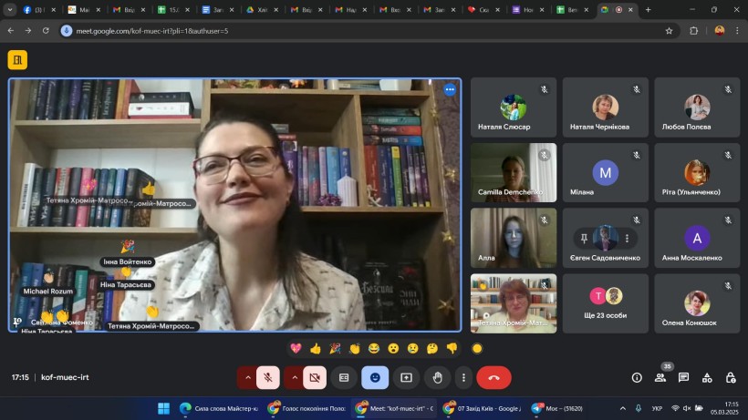The height and width of the screenshot is (420, 748).
Task: Open meeting details info panel
Action: [637, 377]
